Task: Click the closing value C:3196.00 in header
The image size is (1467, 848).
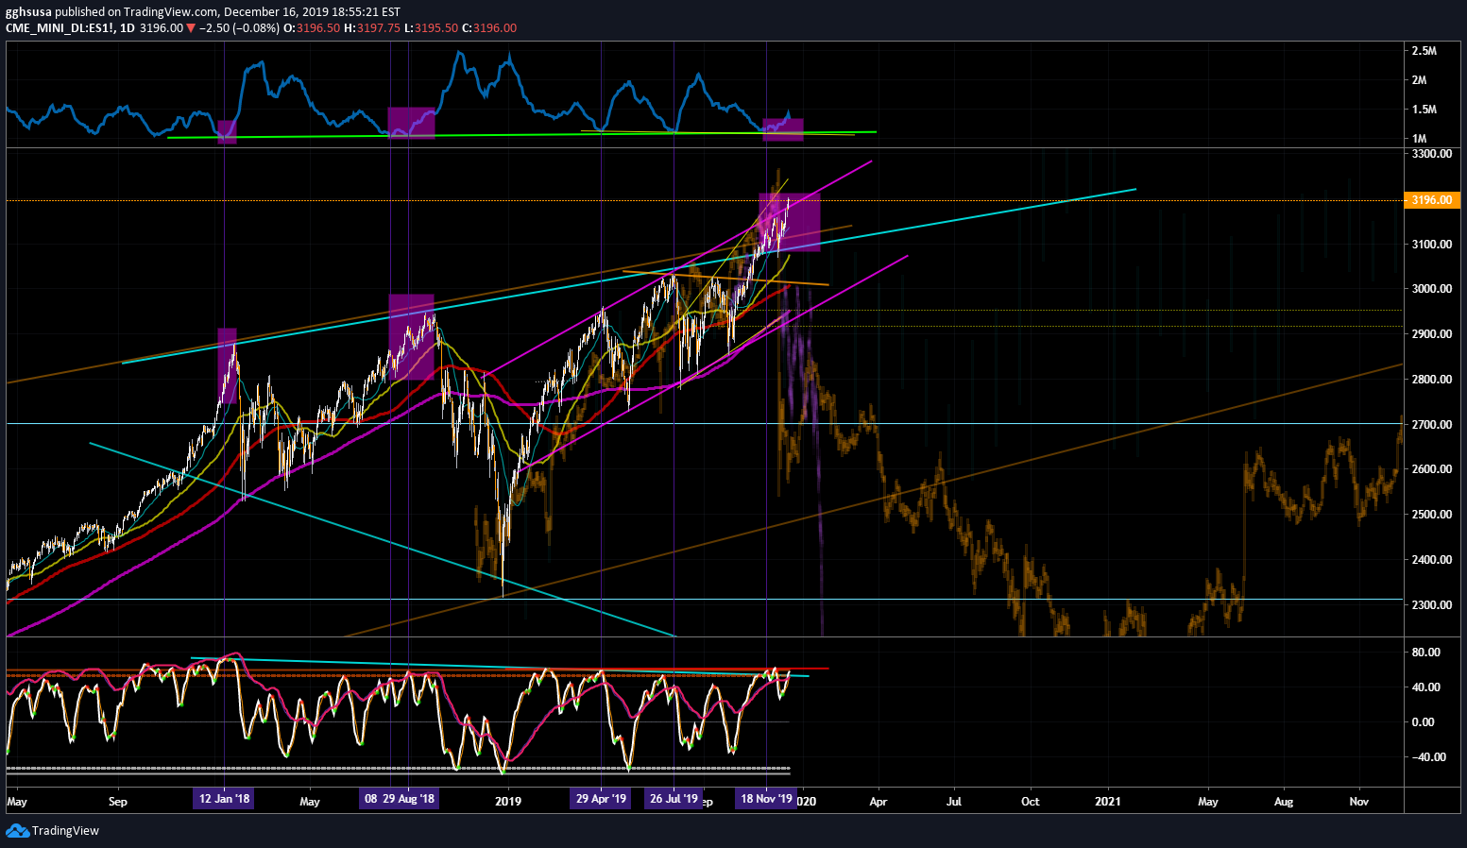Action: [489, 28]
